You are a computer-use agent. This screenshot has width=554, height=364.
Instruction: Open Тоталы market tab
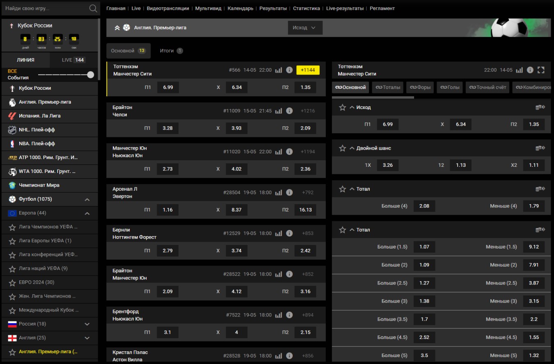click(x=388, y=87)
